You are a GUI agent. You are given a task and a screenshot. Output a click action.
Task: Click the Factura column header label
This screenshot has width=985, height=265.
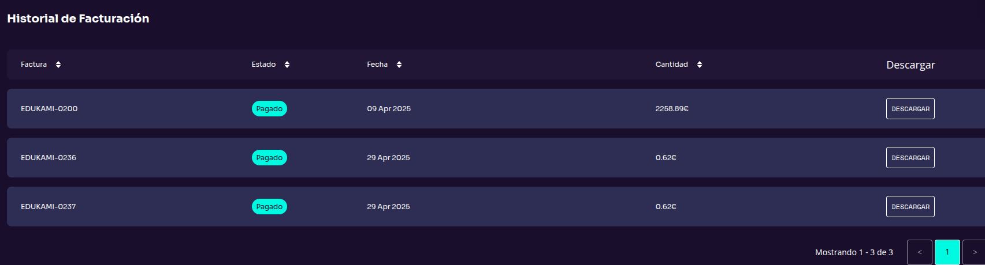click(x=34, y=65)
